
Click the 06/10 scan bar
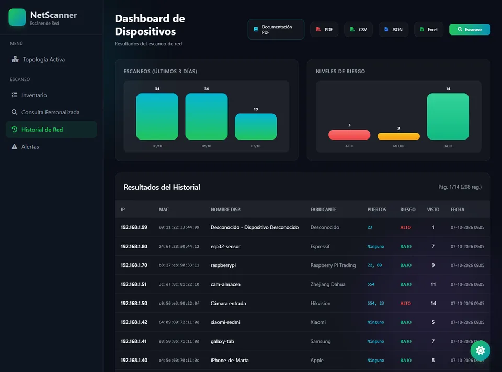coord(207,117)
